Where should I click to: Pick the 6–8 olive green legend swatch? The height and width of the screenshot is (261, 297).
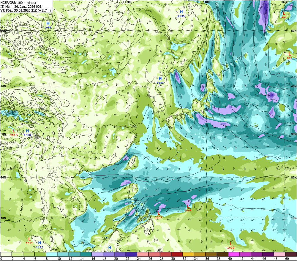click(x=40, y=254)
